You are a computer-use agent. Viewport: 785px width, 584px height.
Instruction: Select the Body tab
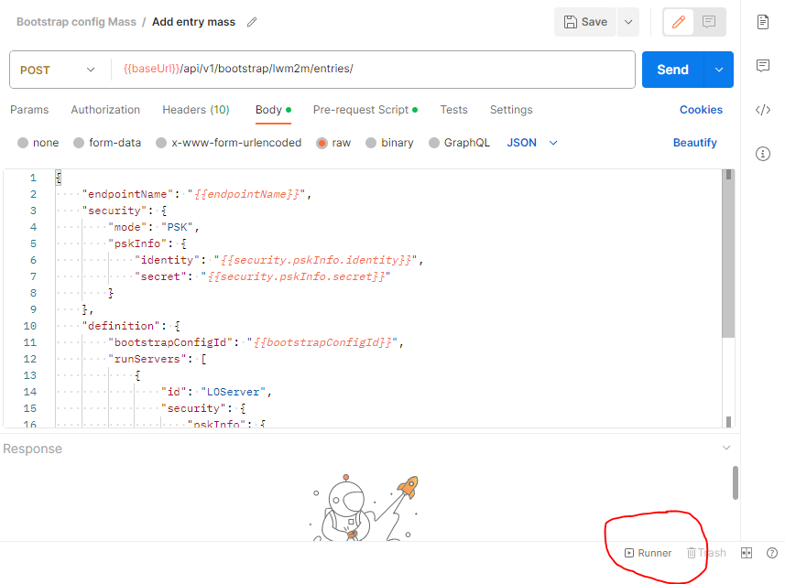[273, 110]
